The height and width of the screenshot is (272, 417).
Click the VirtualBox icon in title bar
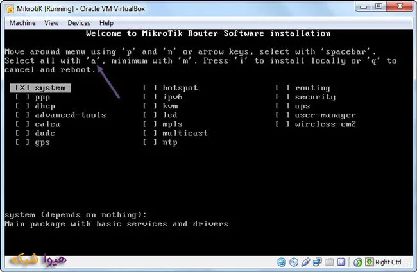(10, 9)
